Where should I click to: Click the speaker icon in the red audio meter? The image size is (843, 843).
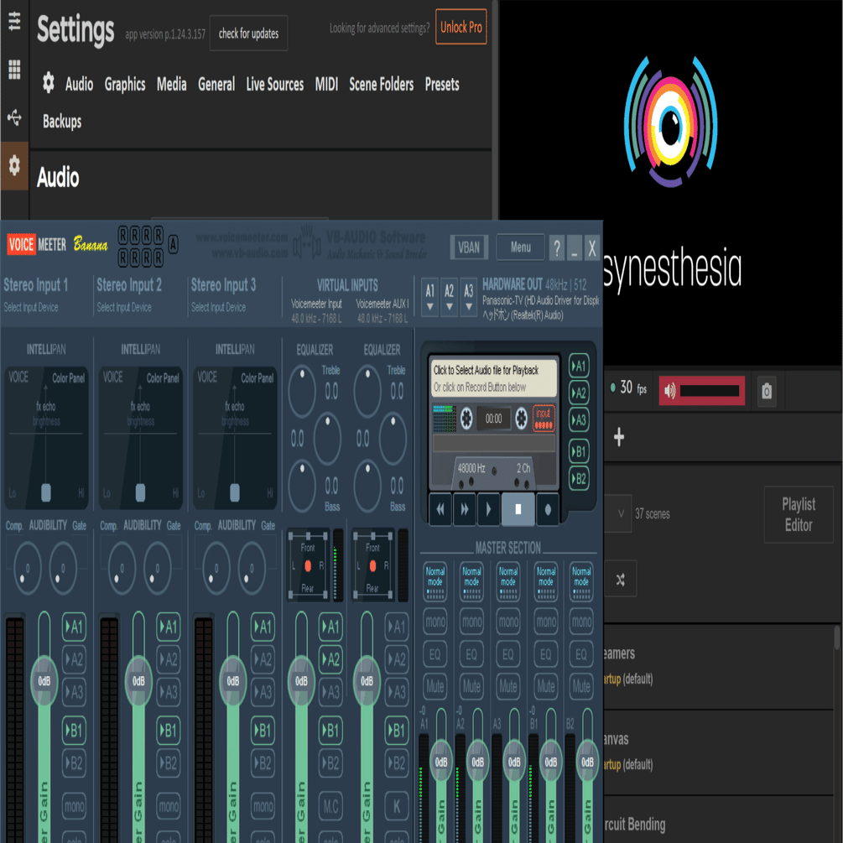tap(669, 391)
